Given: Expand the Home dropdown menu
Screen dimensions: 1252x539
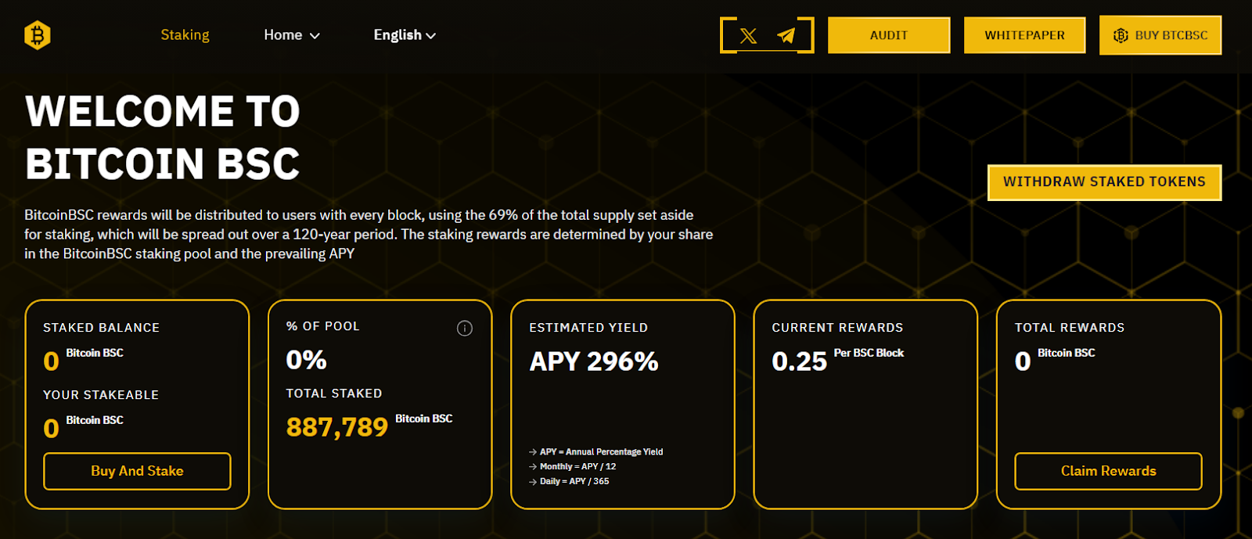Looking at the screenshot, I should tap(291, 35).
